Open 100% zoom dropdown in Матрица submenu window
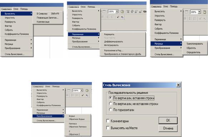Screen dimensions: 208x137 click(x=199, y=12)
